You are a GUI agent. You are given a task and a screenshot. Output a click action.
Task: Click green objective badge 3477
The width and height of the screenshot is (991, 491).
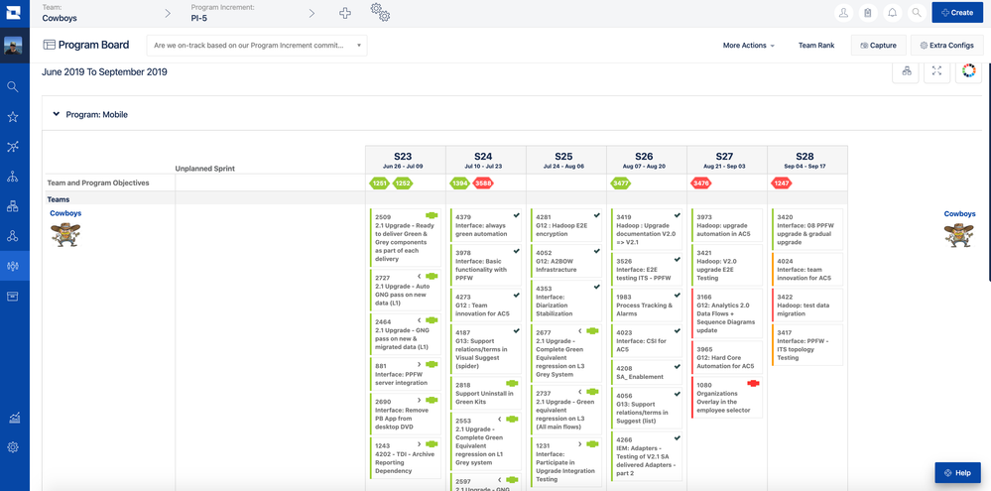pyautogui.click(x=621, y=184)
